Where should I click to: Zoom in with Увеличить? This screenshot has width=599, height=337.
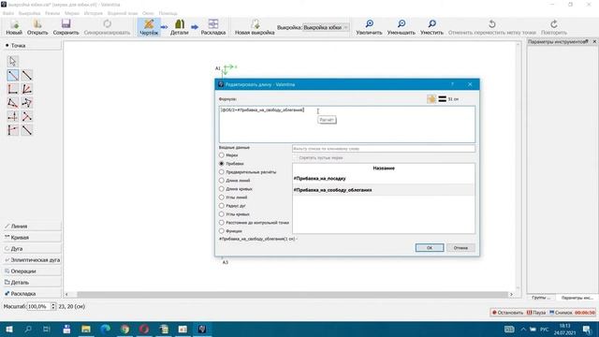pyautogui.click(x=369, y=27)
